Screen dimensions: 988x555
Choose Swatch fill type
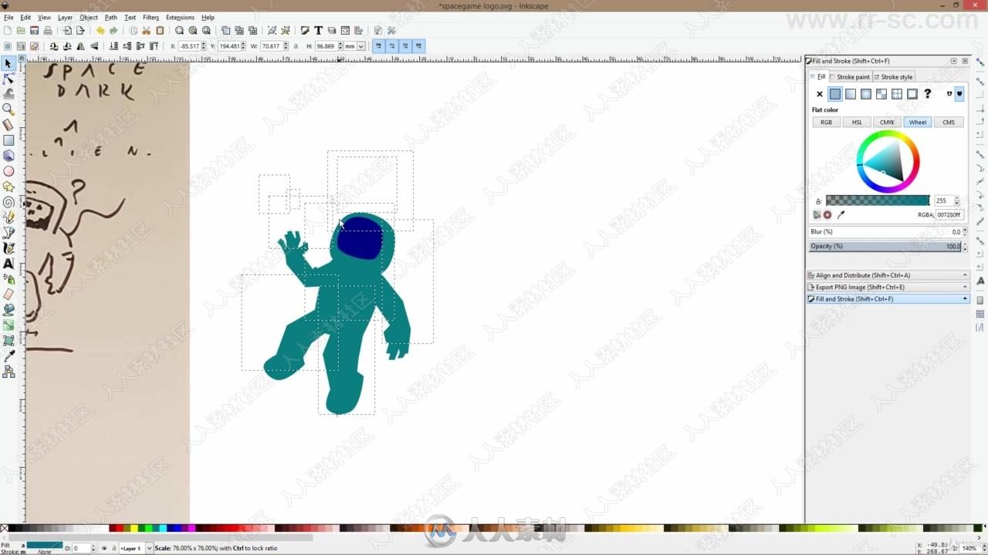tap(912, 94)
